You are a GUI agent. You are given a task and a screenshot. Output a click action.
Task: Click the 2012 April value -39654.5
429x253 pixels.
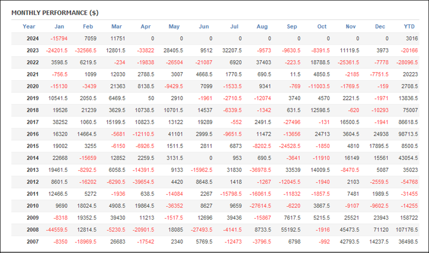(x=143, y=182)
